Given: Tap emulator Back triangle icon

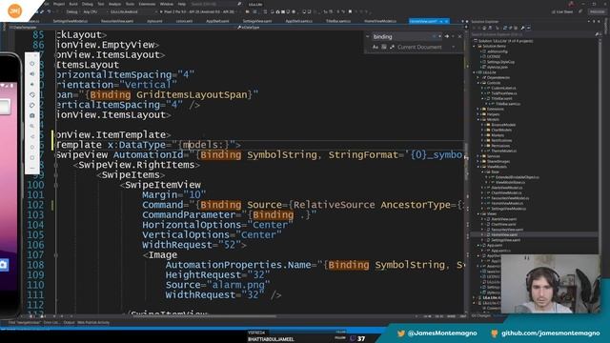Looking at the screenshot, I should (32, 136).
